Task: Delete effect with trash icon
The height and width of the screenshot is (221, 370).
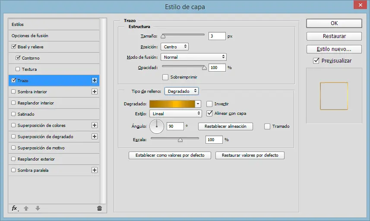Action: 100,208
